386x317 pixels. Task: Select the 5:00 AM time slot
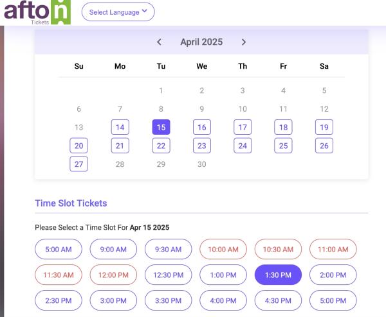click(x=59, y=249)
